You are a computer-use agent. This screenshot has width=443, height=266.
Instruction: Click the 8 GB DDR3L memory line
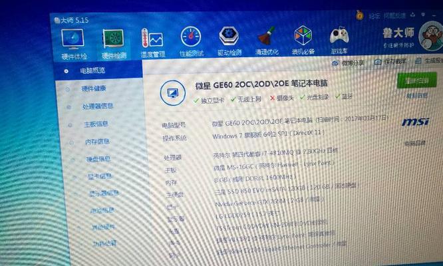(255, 178)
